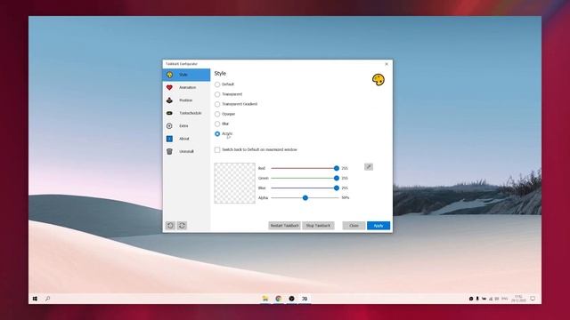This screenshot has width=570, height=320.
Task: Open the '70' taskbar app icon
Action: pyautogui.click(x=305, y=299)
